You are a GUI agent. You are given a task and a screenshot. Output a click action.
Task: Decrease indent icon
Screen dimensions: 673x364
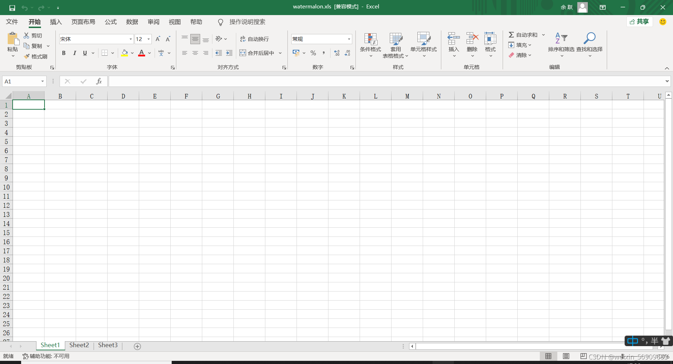pos(219,53)
